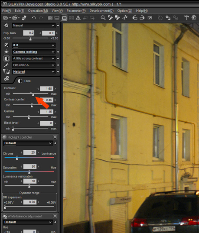Switch to single preview view mode
The width and height of the screenshot is (199, 233).
pos(64,18)
